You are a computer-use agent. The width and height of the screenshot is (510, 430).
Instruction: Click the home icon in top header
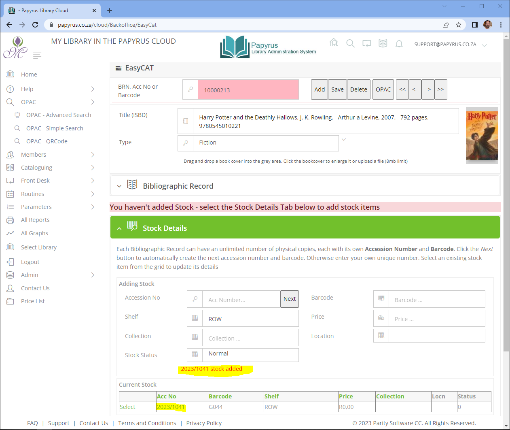pos(334,43)
